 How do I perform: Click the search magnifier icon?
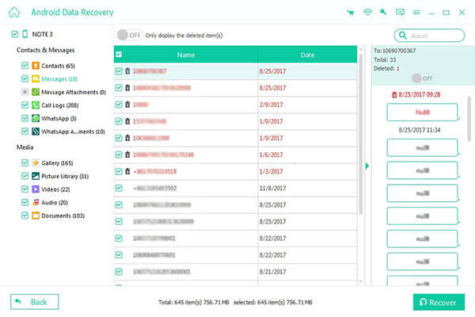coord(403,36)
